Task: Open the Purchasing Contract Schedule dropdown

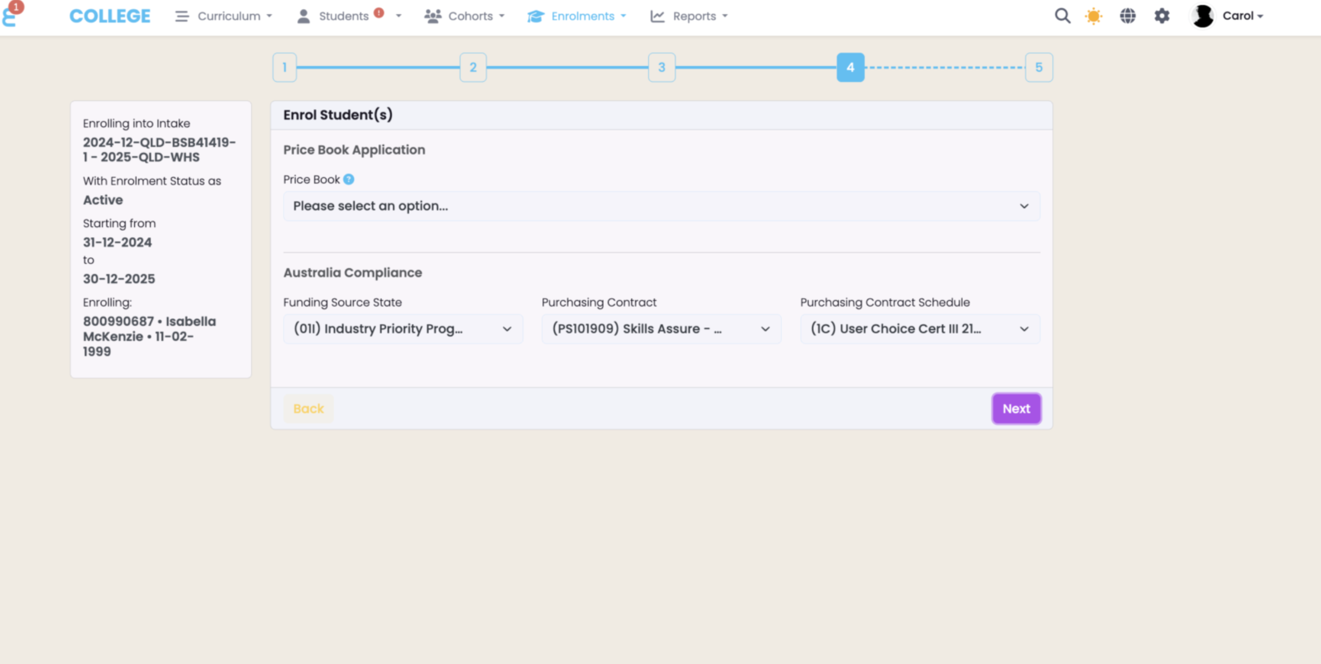Action: coord(919,329)
